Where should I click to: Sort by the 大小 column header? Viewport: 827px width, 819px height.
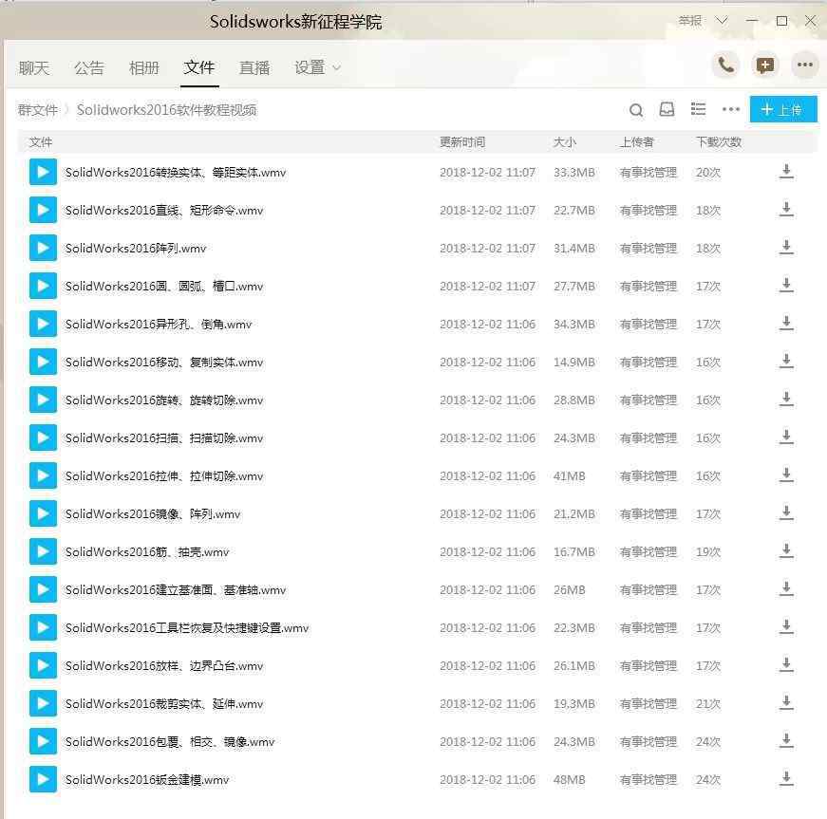565,141
